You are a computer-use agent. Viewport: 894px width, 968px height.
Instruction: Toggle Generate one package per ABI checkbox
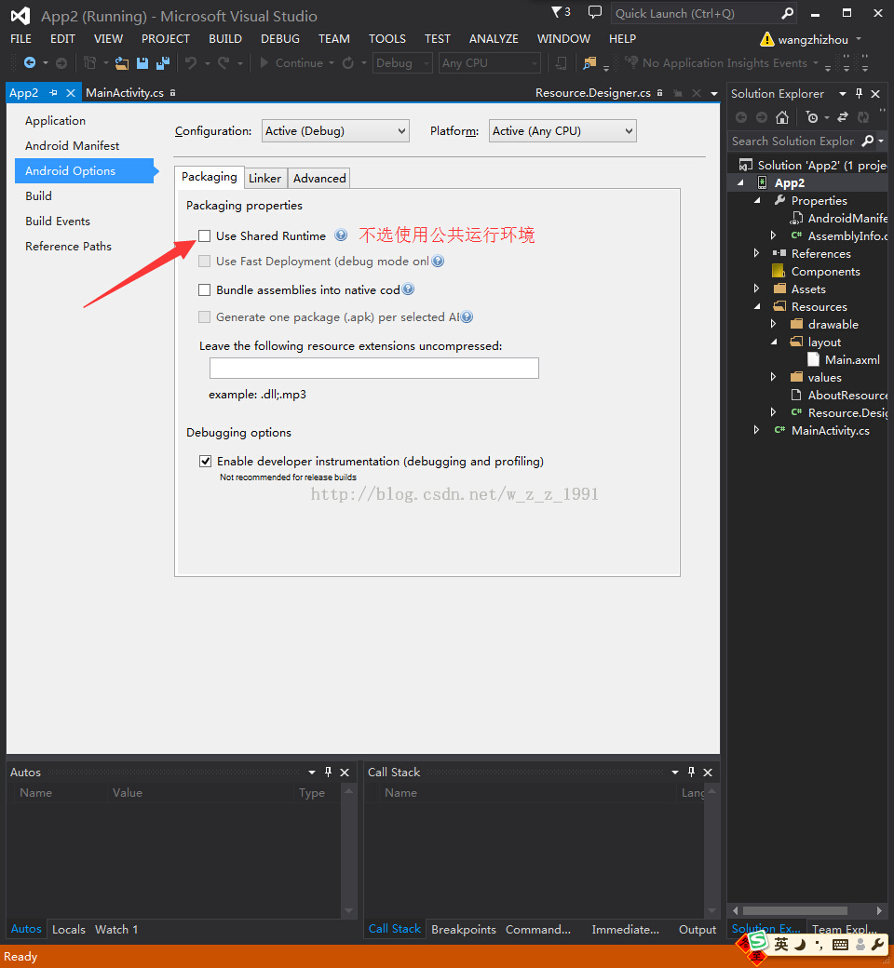[x=205, y=317]
